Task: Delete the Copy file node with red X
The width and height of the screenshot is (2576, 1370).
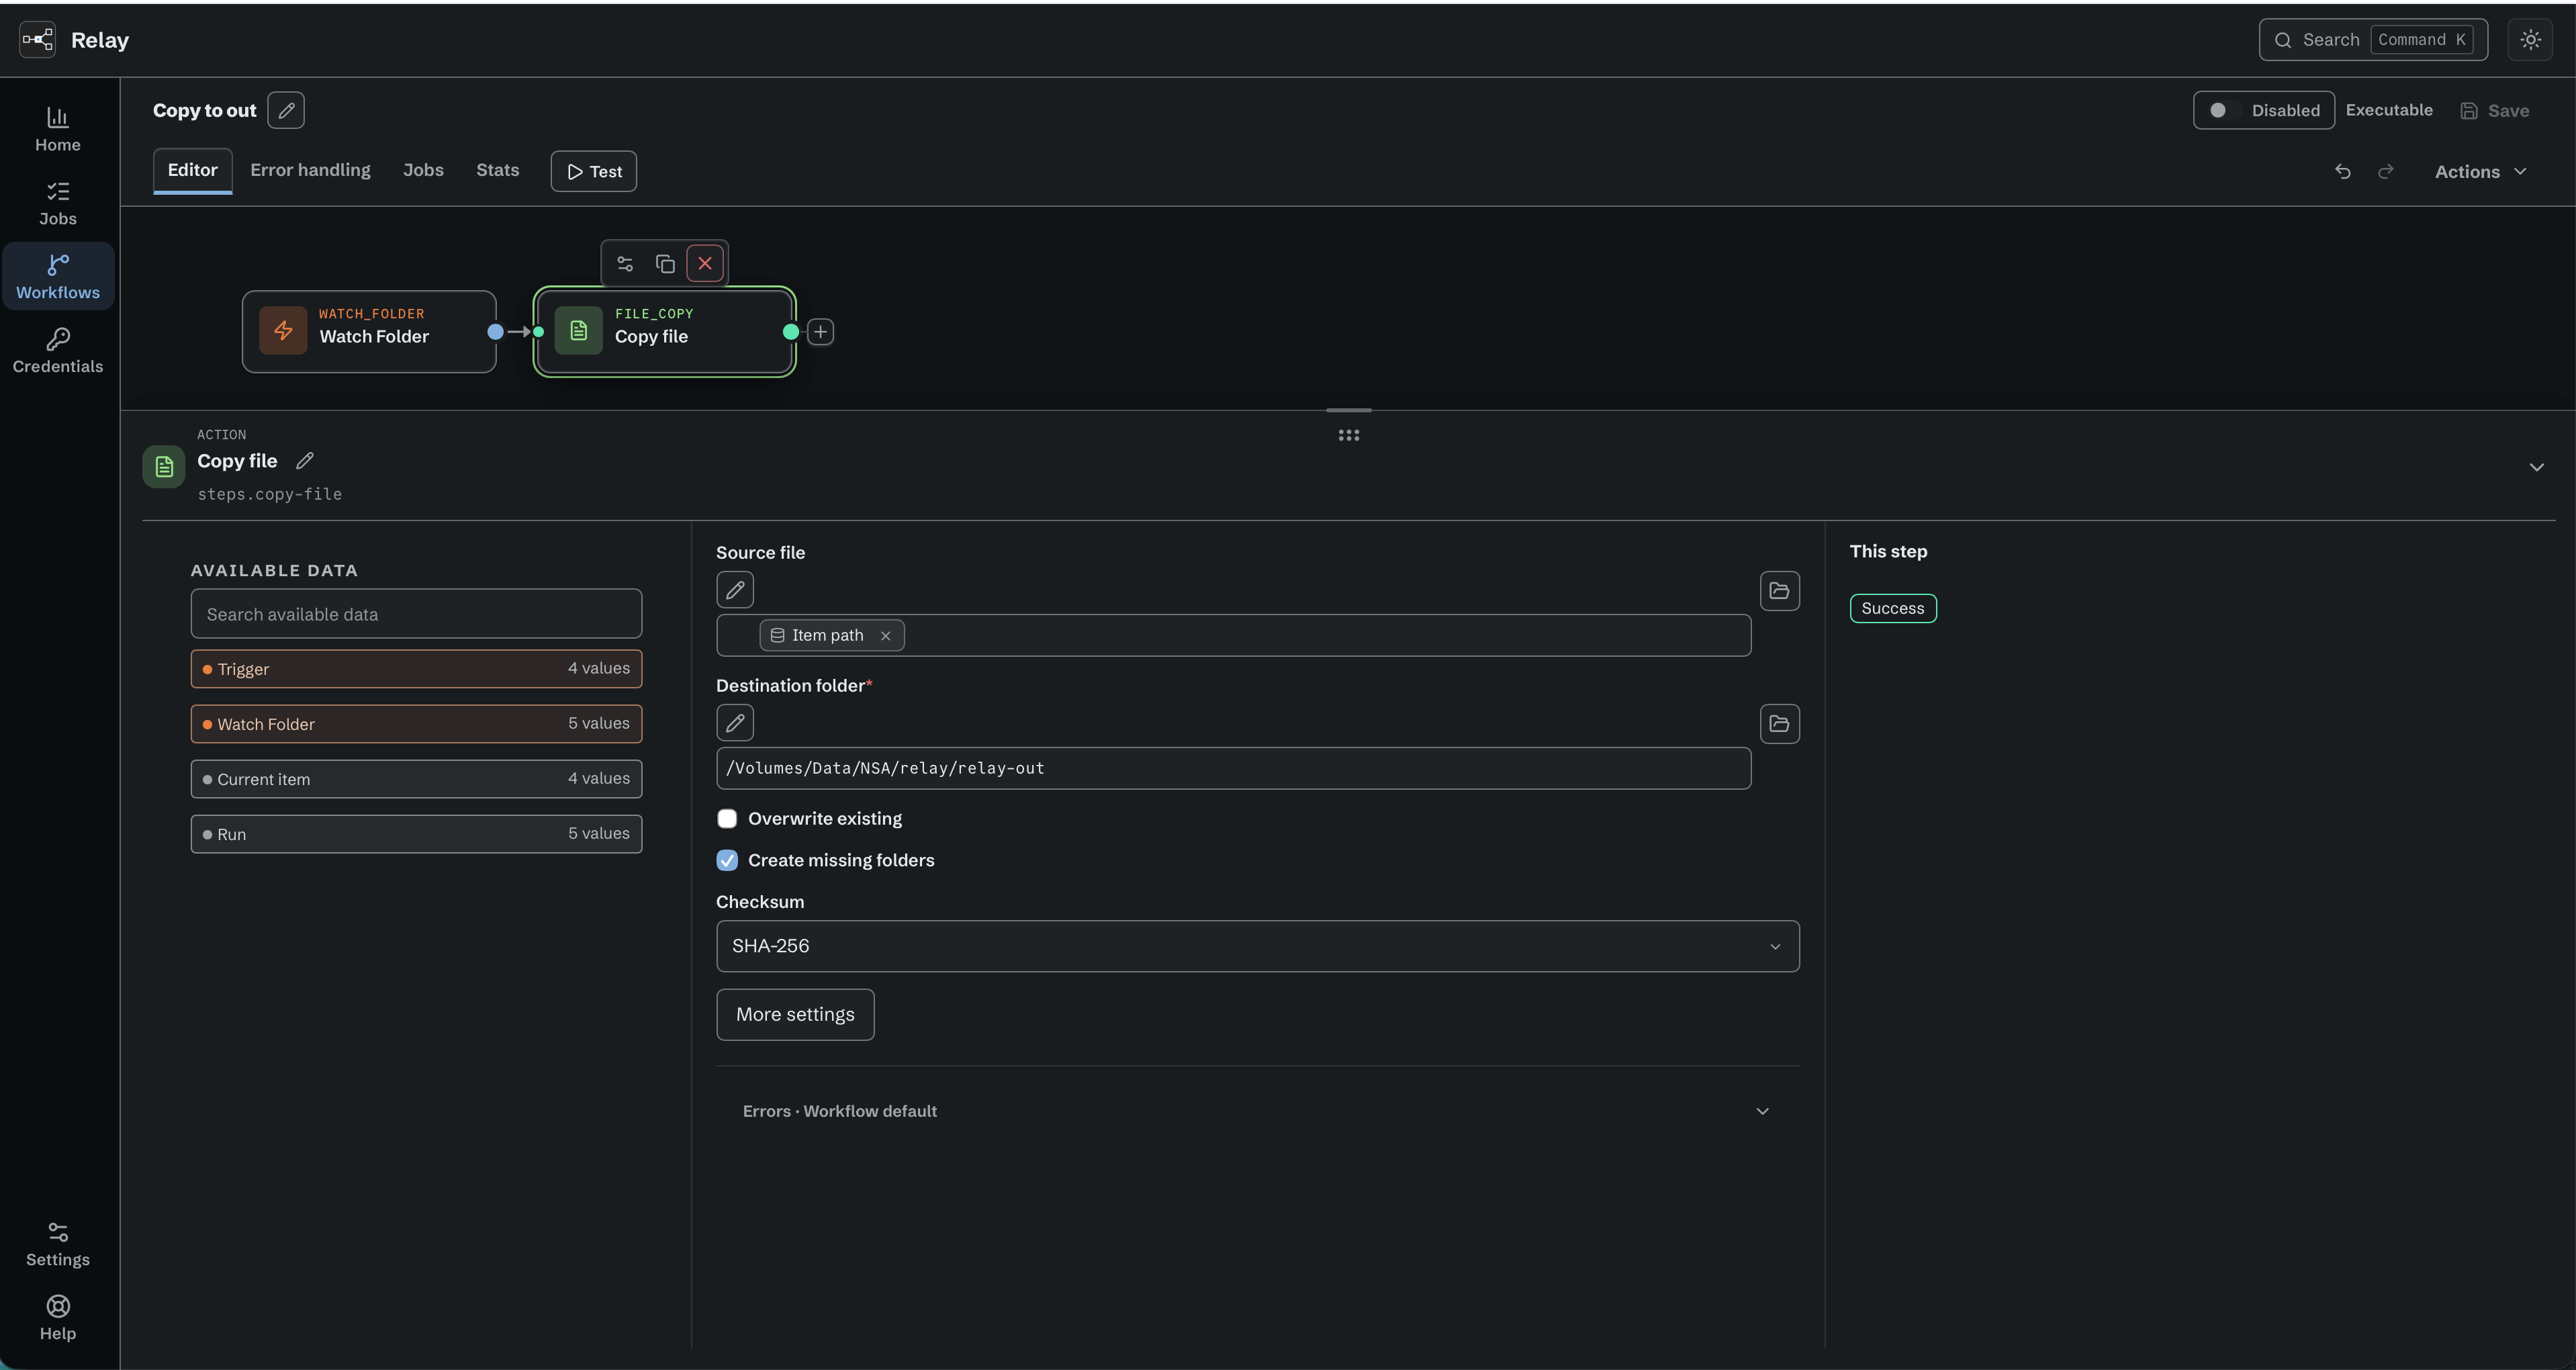Action: click(x=705, y=264)
